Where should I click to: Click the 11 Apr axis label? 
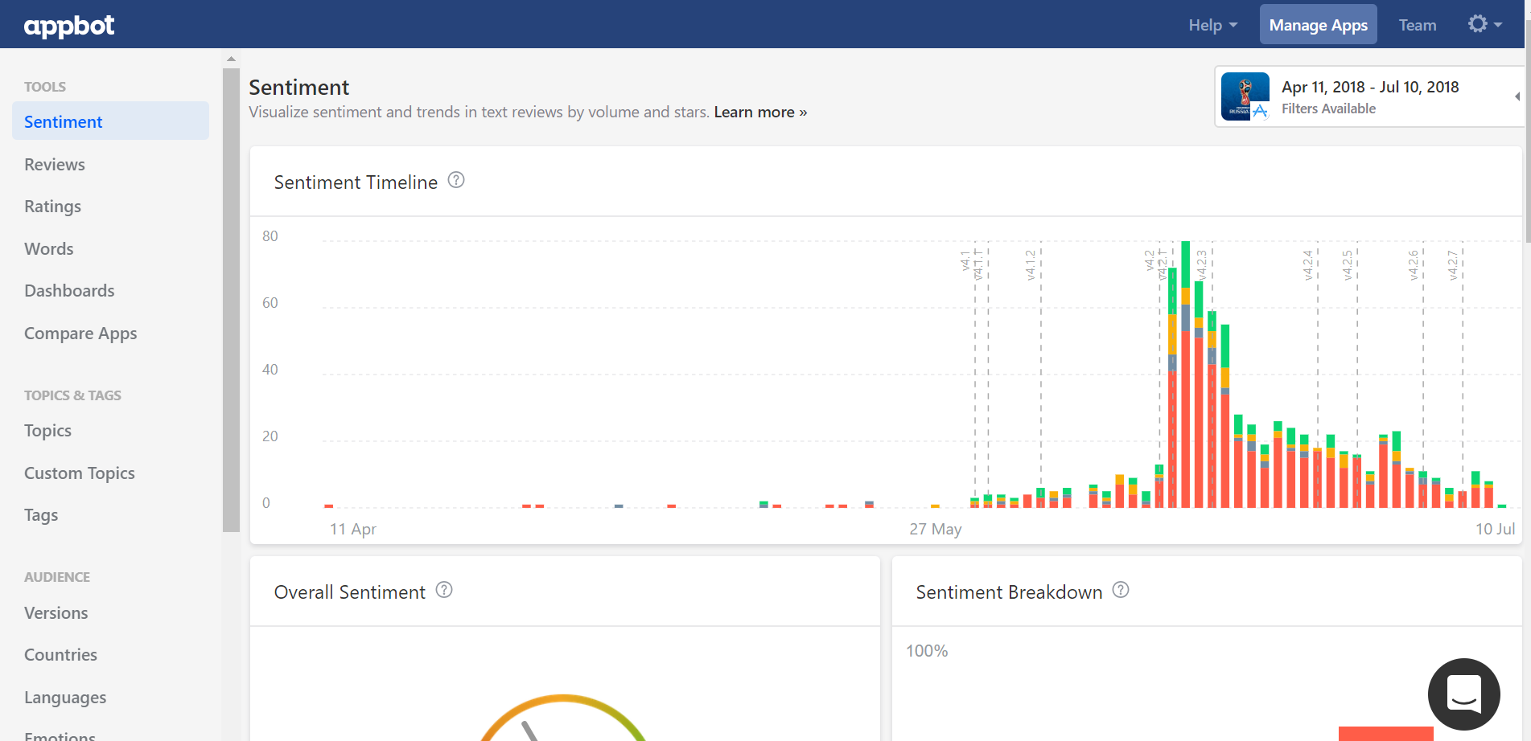coord(353,529)
